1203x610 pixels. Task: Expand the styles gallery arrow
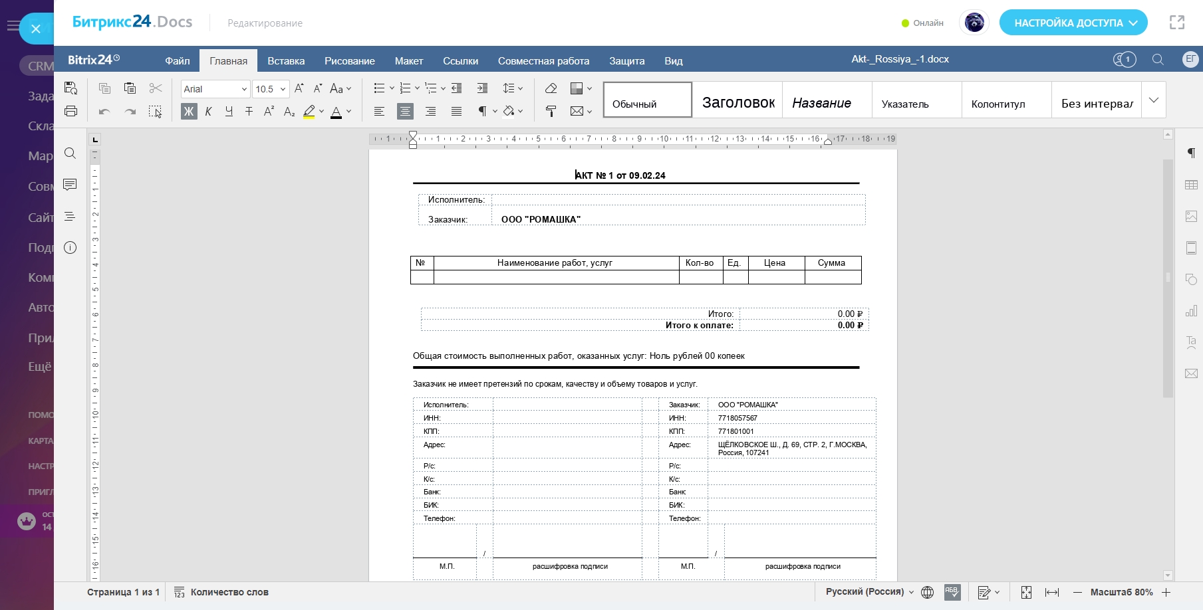pos(1154,100)
